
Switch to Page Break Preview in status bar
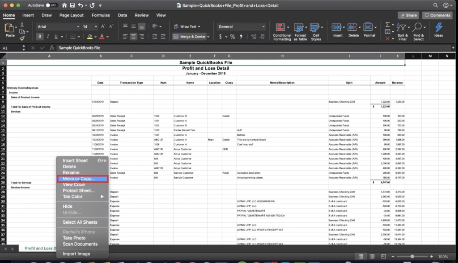click(383, 257)
